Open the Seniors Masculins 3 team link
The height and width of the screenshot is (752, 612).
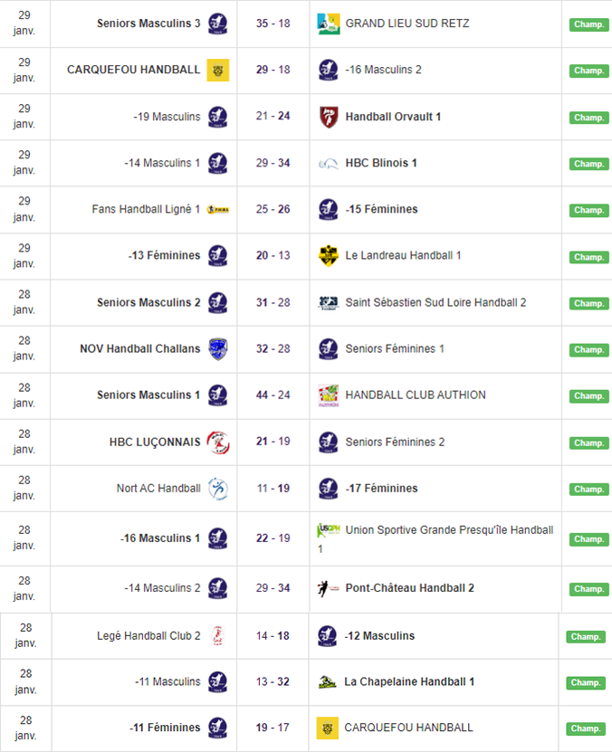(148, 24)
